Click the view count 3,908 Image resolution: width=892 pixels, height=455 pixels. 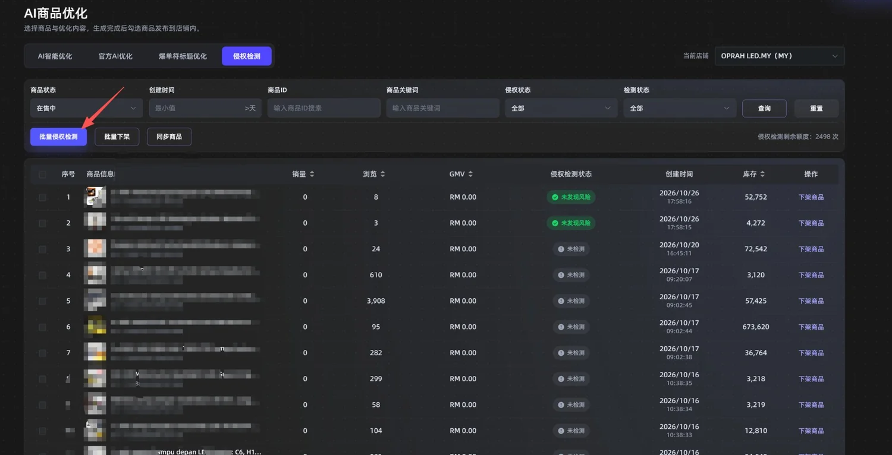click(376, 301)
